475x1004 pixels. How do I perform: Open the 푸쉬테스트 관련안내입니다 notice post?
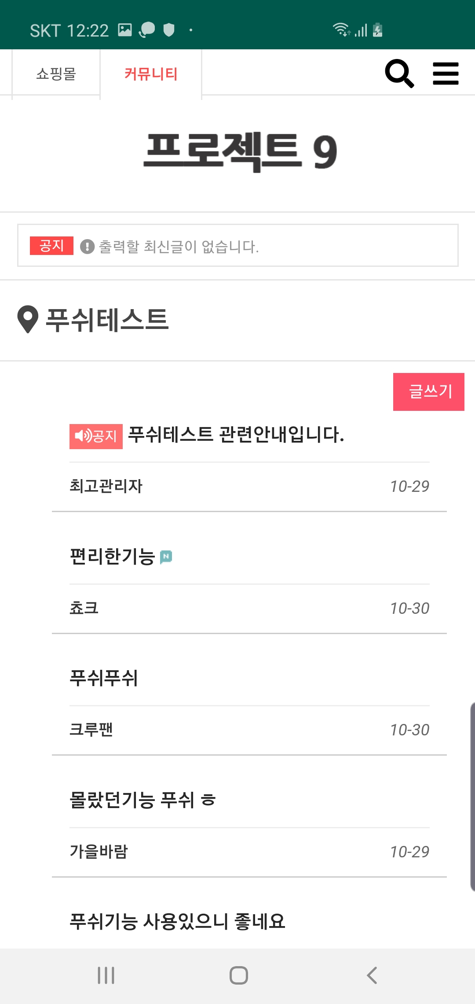pos(236,435)
